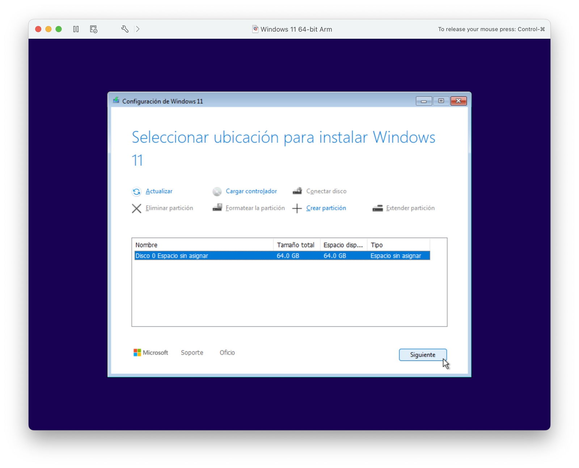Click the Espacio sin asignar type cell
Screen dimensions: 579x468
396,256
